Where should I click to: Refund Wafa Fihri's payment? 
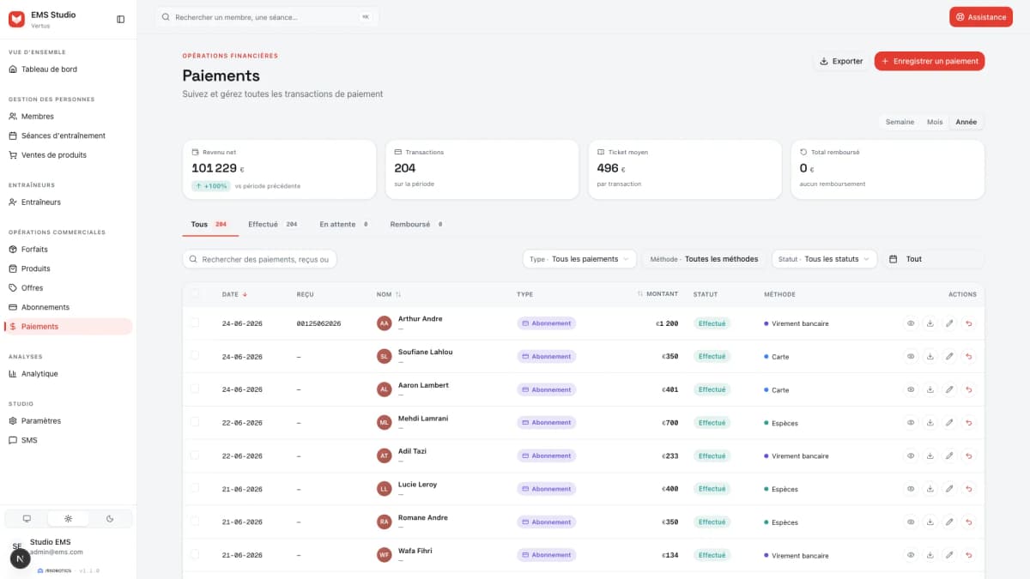coord(969,555)
